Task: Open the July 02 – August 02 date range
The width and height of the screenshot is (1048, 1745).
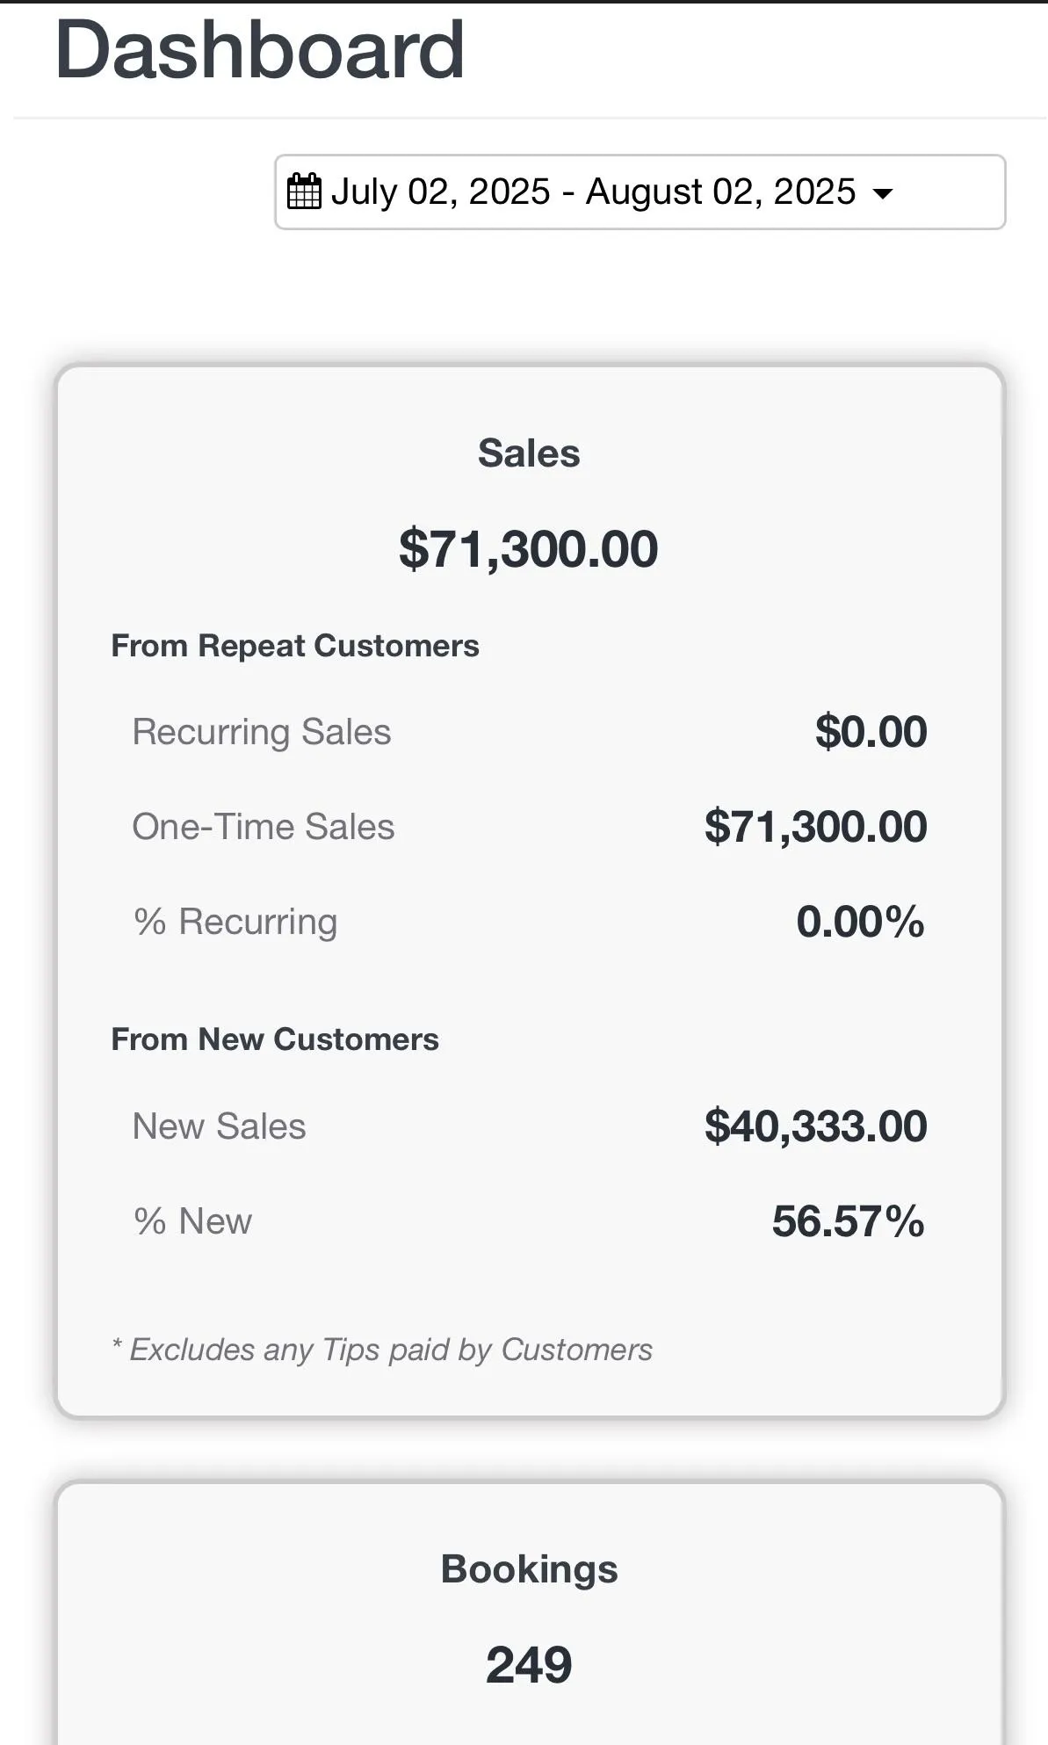Action: pyautogui.click(x=592, y=192)
